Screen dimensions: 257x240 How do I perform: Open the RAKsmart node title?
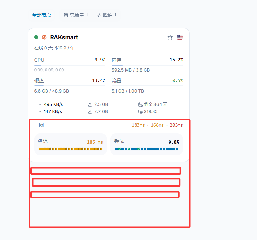pos(64,37)
